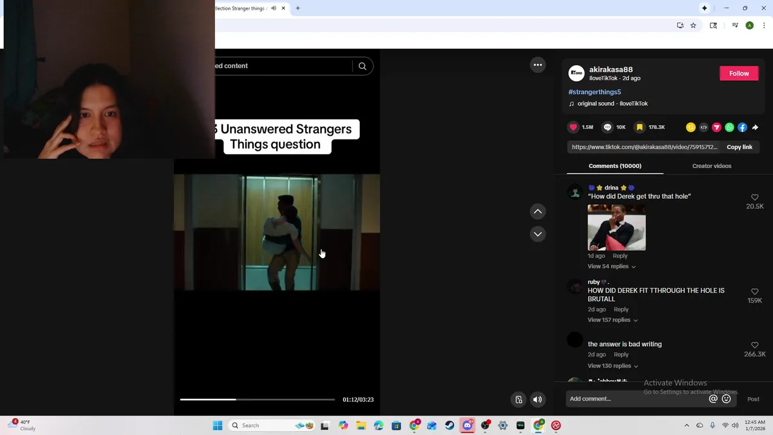Viewport: 773px width, 435px height.
Task: Switch to the Comments (10000) tab
Action: 615,166
